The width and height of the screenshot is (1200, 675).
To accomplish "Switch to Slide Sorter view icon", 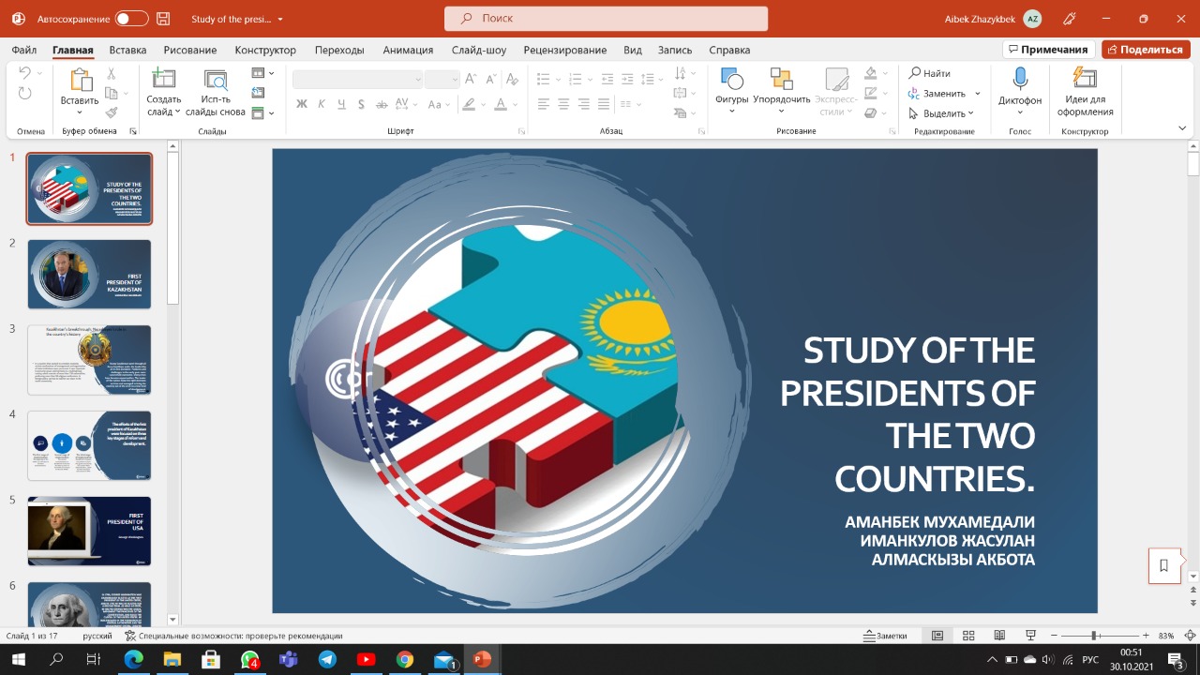I will 968,636.
